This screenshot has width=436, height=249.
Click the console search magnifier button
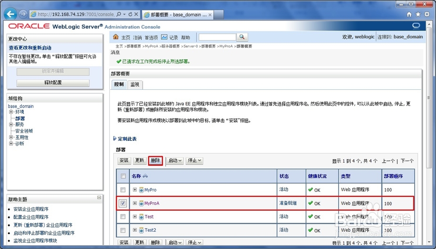pyautogui.click(x=242, y=37)
